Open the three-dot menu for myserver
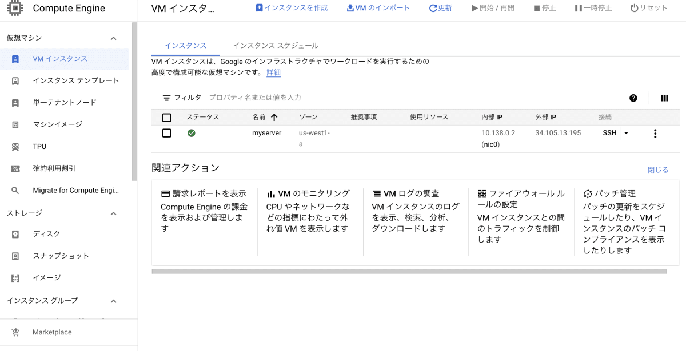 click(x=655, y=134)
